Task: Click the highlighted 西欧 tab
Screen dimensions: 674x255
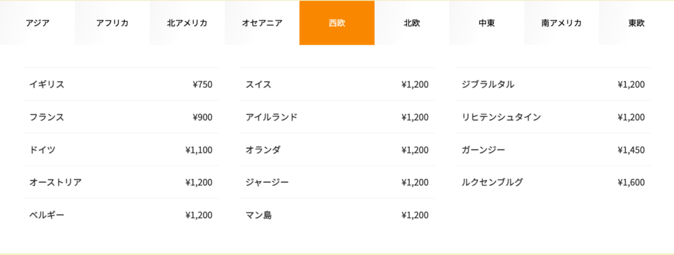Action: 337,23
